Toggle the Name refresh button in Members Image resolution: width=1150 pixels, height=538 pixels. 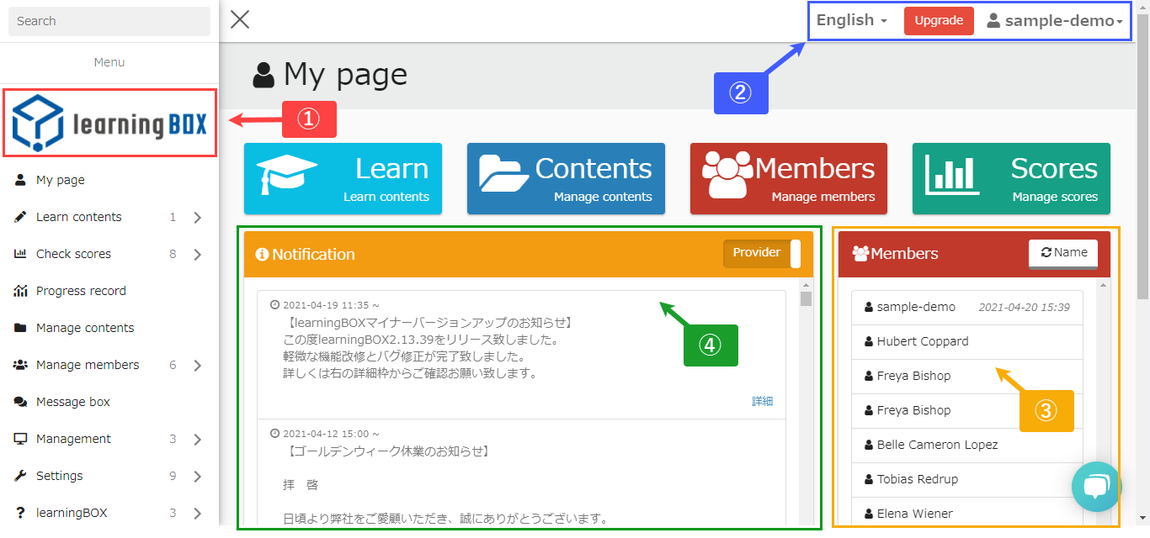[1062, 253]
